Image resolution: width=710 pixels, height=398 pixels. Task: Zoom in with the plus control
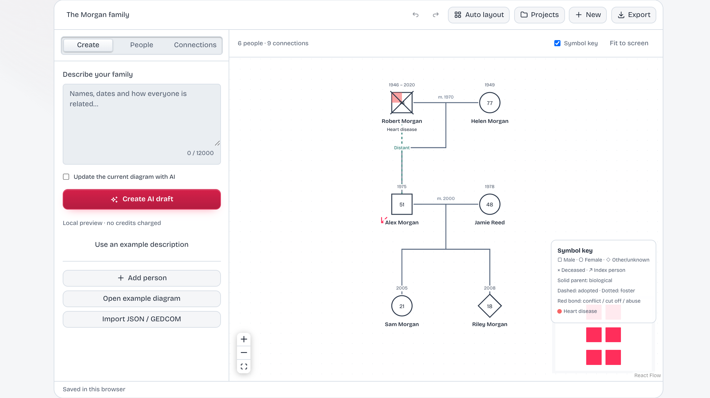pyautogui.click(x=244, y=339)
